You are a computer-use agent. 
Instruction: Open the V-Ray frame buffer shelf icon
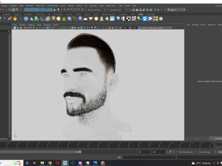coord(134,19)
